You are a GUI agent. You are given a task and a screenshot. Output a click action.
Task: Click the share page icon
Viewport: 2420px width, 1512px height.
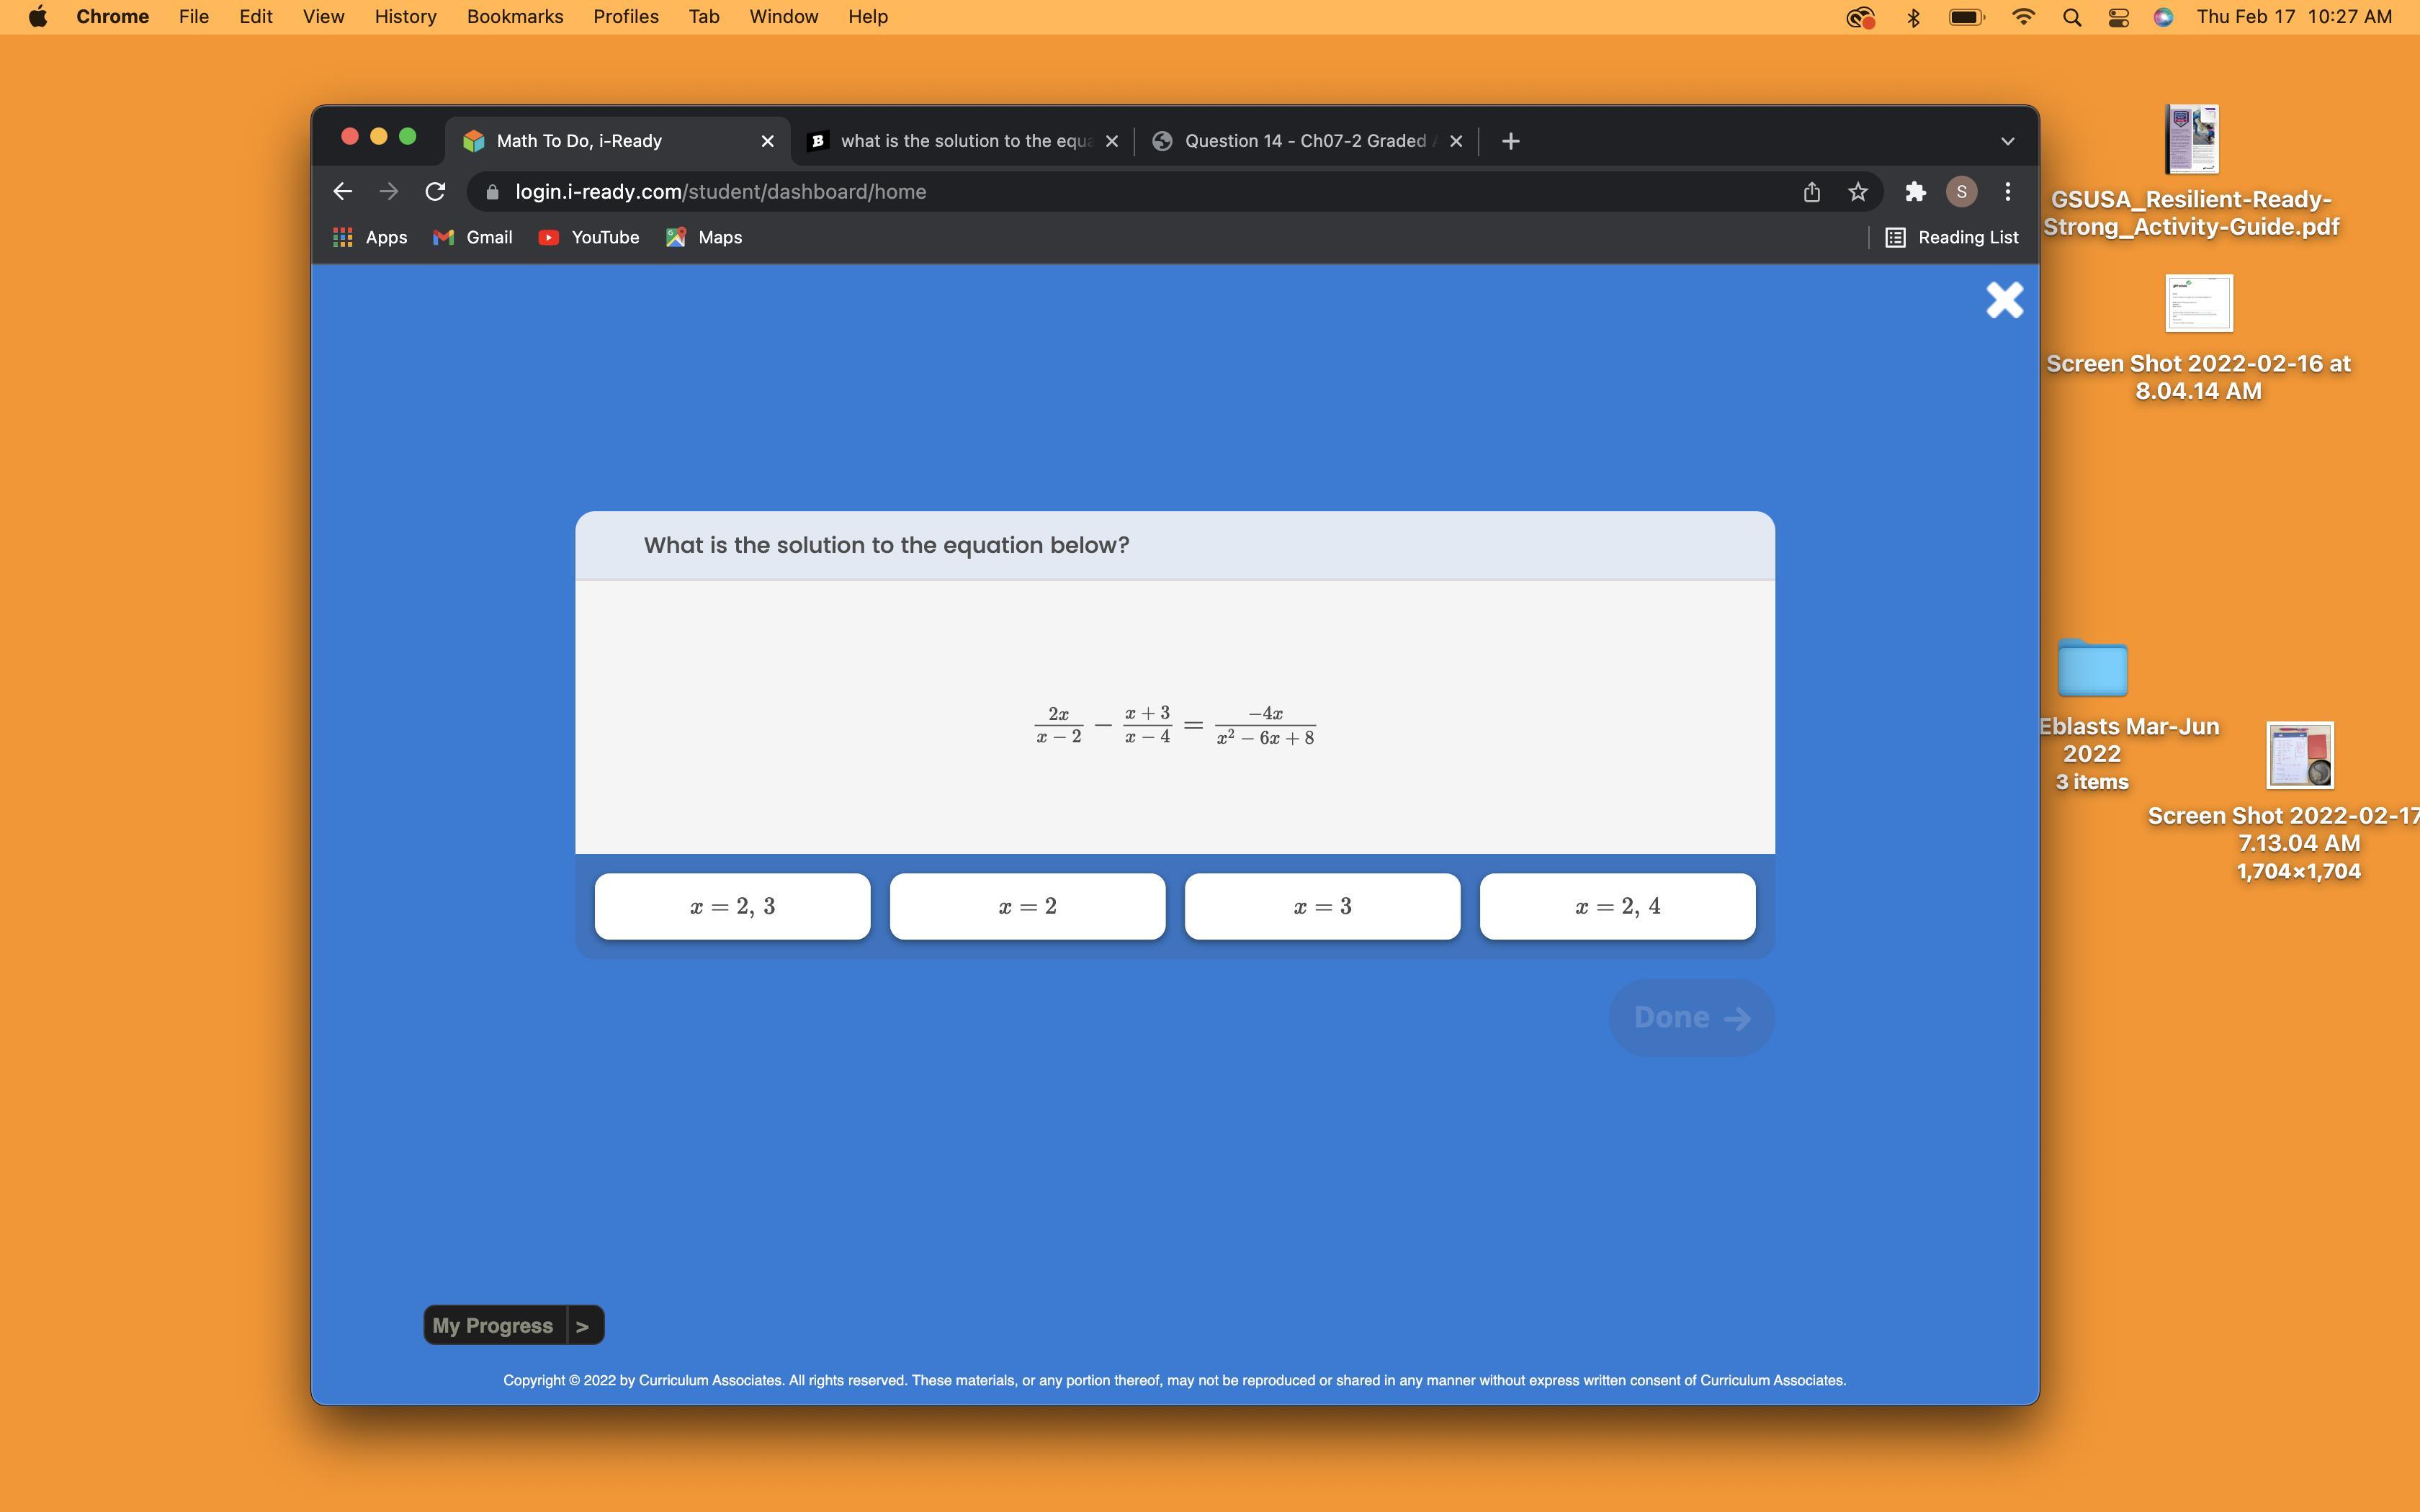tap(1811, 191)
